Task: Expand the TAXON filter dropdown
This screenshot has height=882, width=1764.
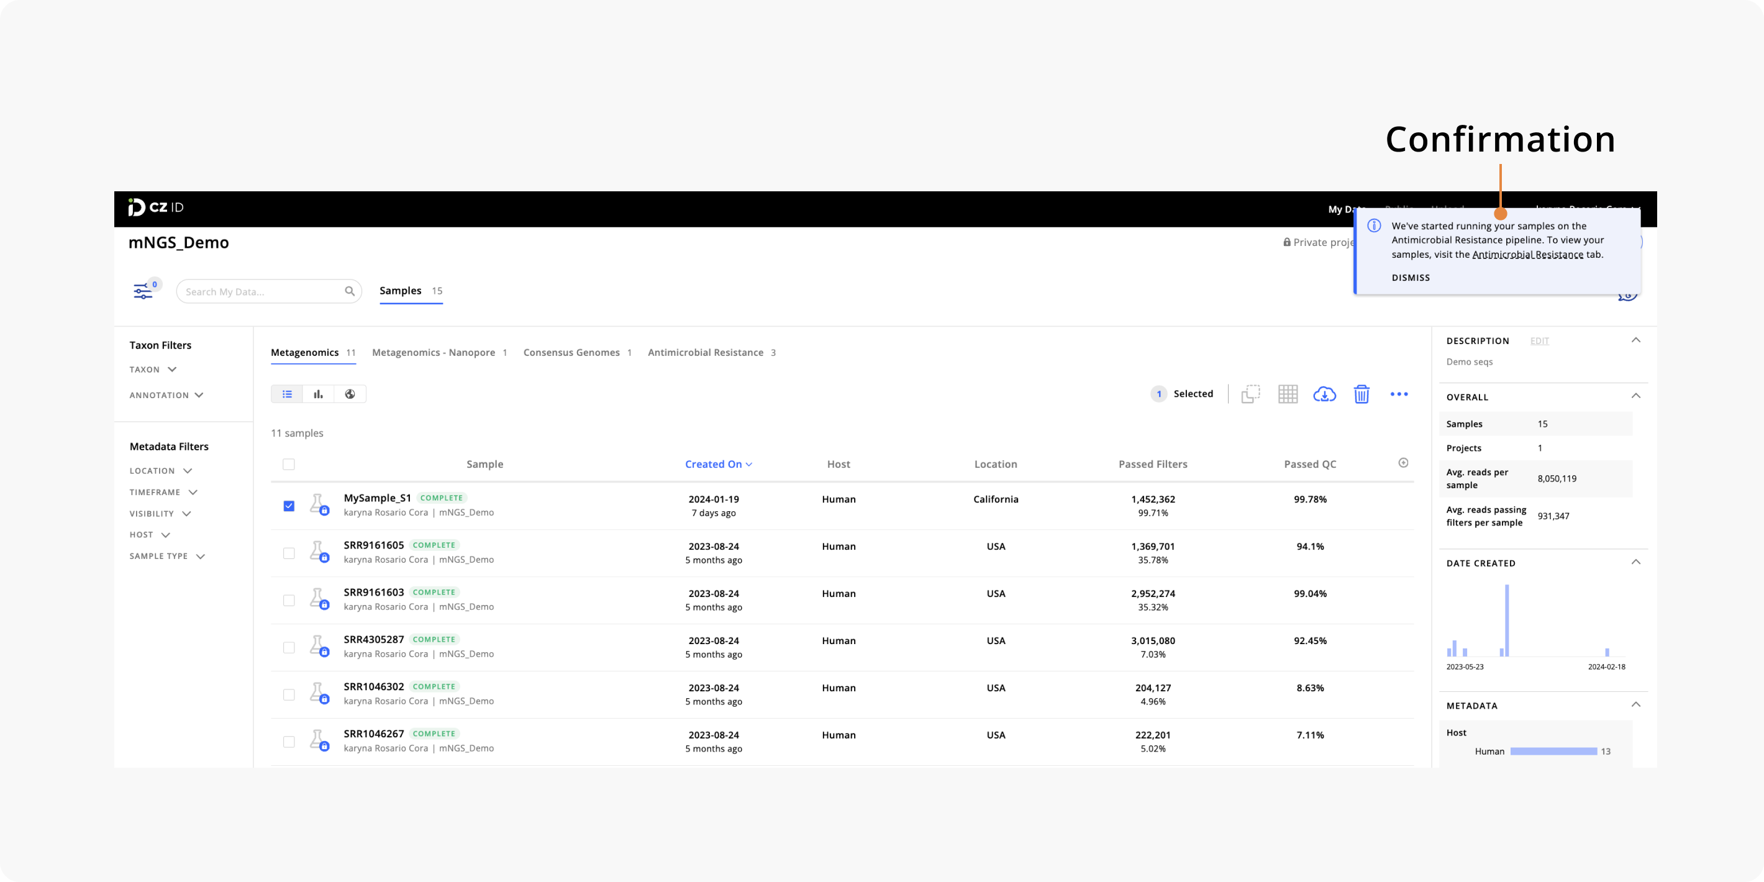Action: [x=153, y=370]
